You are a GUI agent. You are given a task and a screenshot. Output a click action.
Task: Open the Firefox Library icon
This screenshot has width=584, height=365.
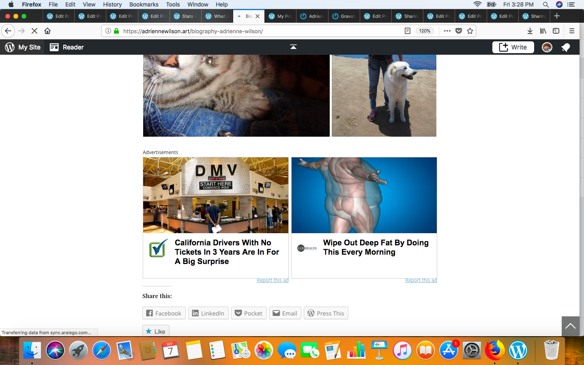click(543, 31)
